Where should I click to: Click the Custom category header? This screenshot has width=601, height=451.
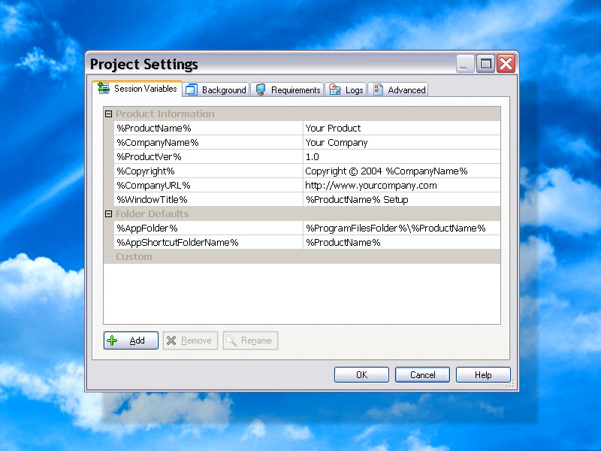pos(302,256)
